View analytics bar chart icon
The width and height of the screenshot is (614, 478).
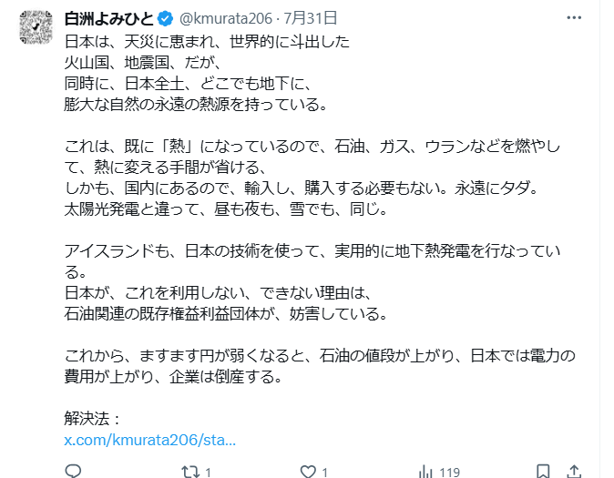coord(425,472)
